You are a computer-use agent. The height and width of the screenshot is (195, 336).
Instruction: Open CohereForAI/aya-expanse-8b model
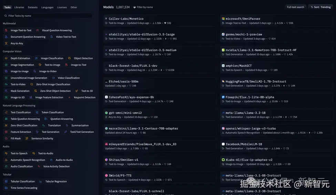[x=160, y=99]
